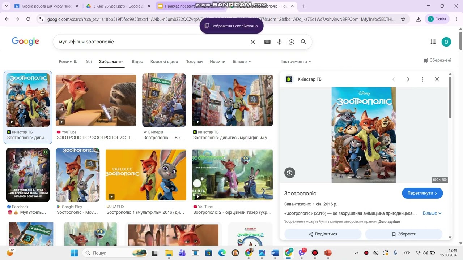Open the Chrome profile 'Освіта' menu
Viewport: 463px width, 260px height.
pyautogui.click(x=437, y=19)
